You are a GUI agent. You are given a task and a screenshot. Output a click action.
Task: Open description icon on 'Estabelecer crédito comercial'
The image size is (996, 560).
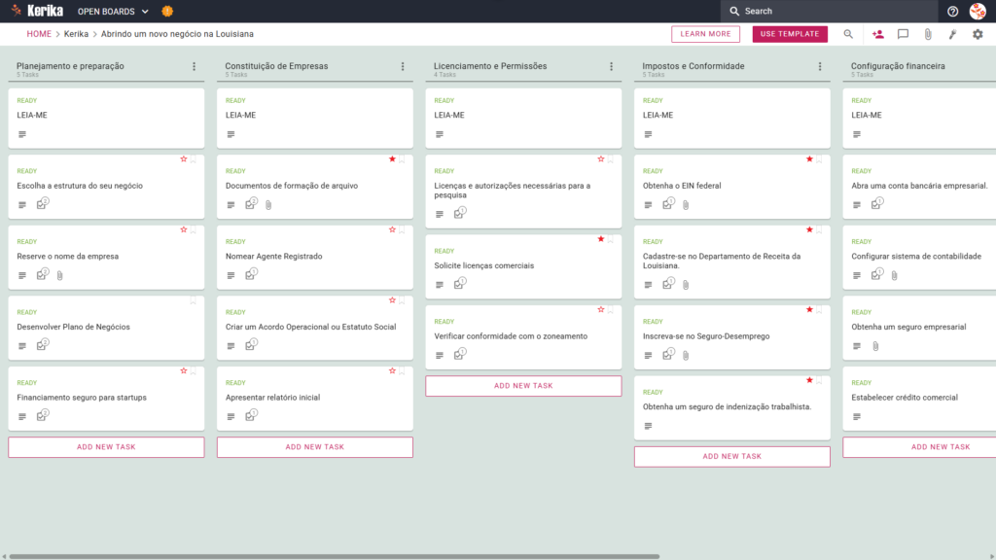[x=857, y=416]
